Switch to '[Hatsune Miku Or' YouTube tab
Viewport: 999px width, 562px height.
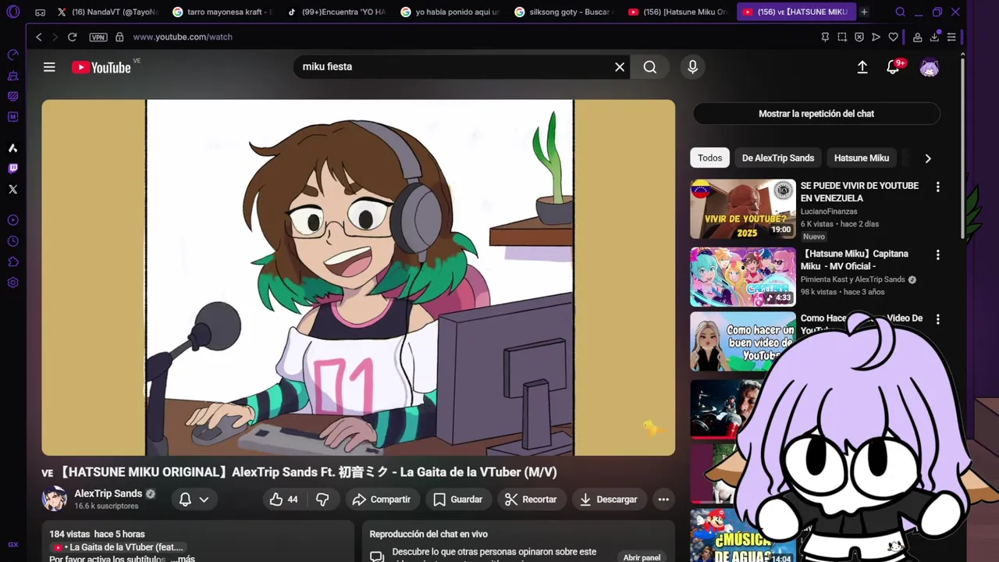[678, 12]
